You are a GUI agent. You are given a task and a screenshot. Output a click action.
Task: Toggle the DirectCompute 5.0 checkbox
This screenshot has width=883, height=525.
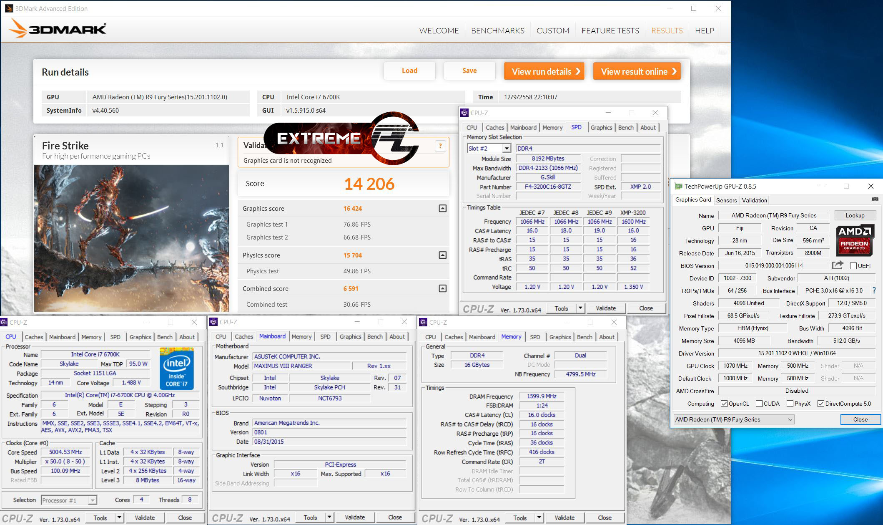coord(821,404)
